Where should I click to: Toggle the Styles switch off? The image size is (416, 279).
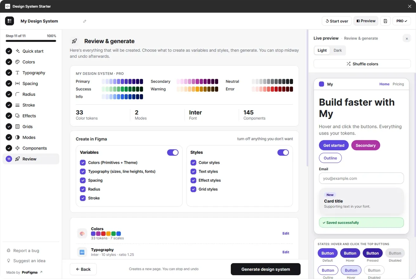(283, 152)
